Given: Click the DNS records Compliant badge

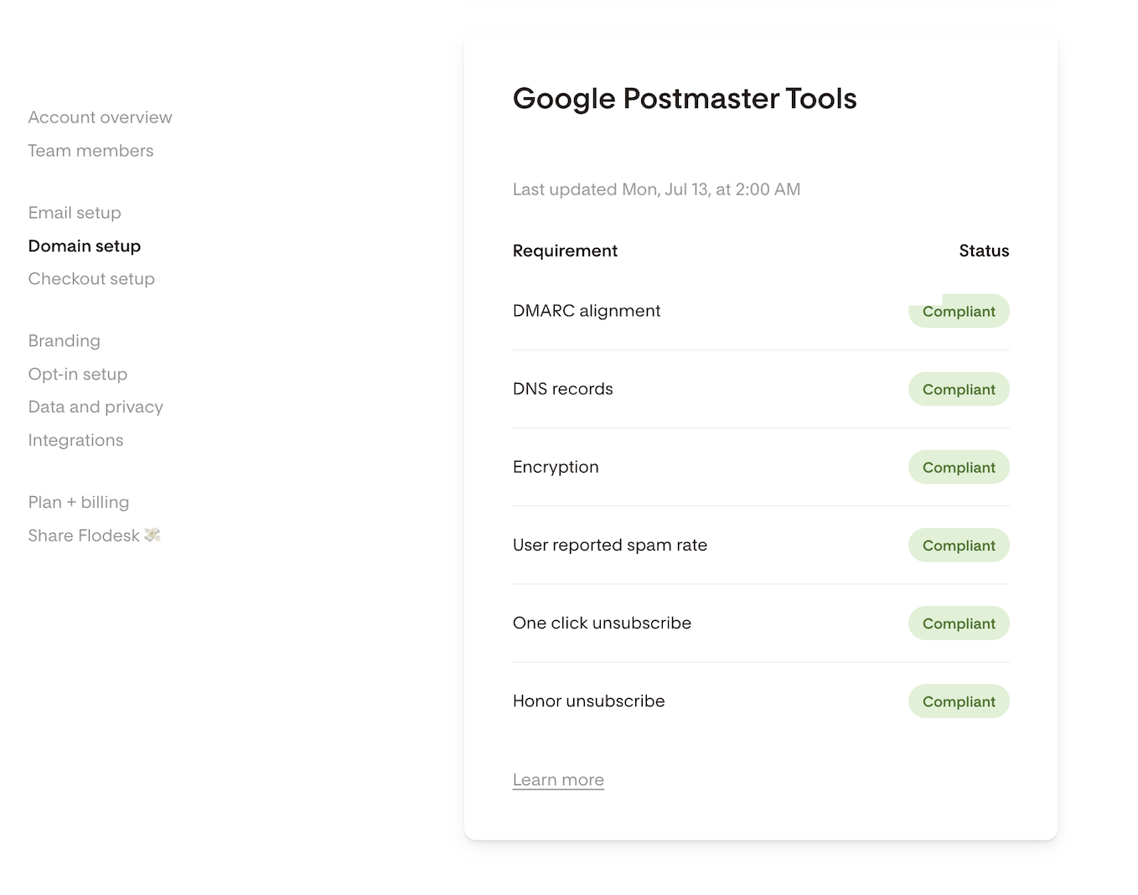Looking at the screenshot, I should point(959,389).
